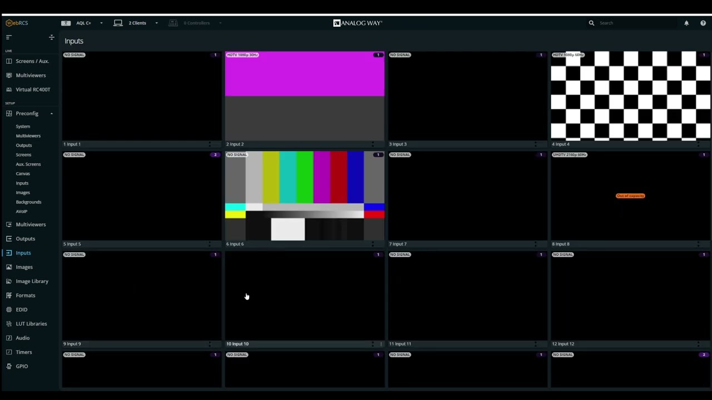Open Preconfig Outputs sub-item
The height and width of the screenshot is (400, 712).
coord(24,145)
